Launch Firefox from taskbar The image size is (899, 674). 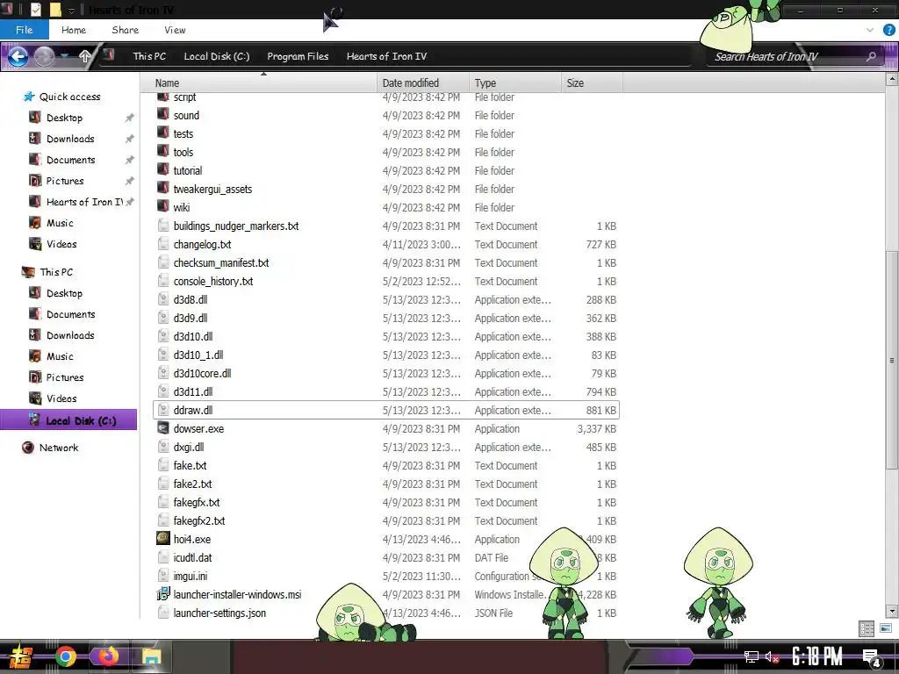[108, 656]
